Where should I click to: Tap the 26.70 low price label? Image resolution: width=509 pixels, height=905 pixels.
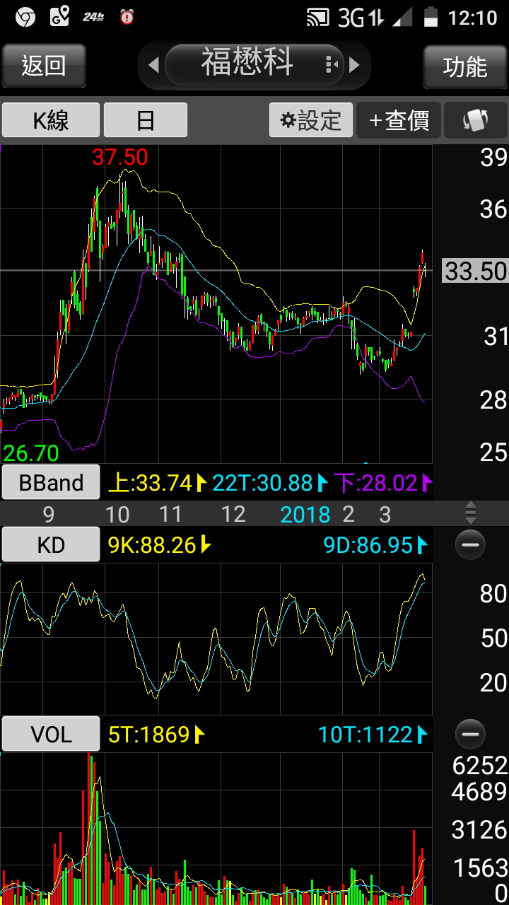pyautogui.click(x=31, y=452)
